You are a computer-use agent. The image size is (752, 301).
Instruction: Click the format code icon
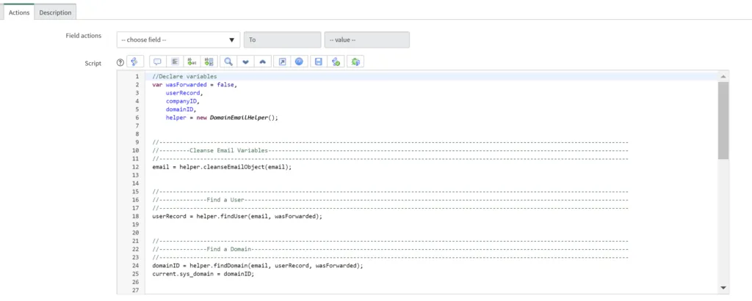(x=174, y=62)
